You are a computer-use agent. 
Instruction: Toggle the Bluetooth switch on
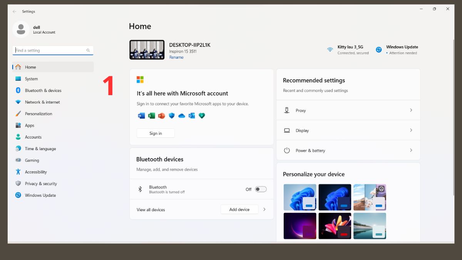pos(261,189)
